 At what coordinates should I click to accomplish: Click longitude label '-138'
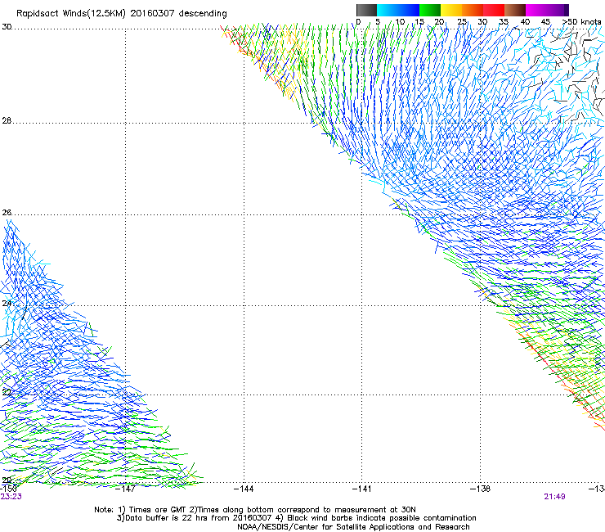pyautogui.click(x=481, y=489)
